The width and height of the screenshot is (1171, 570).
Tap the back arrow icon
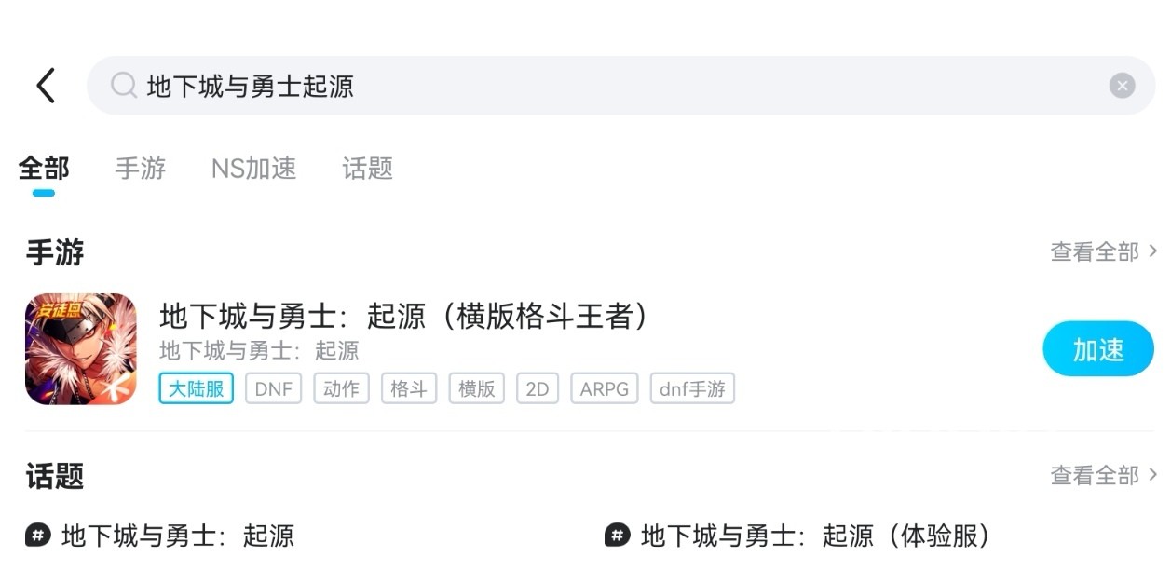(x=46, y=86)
